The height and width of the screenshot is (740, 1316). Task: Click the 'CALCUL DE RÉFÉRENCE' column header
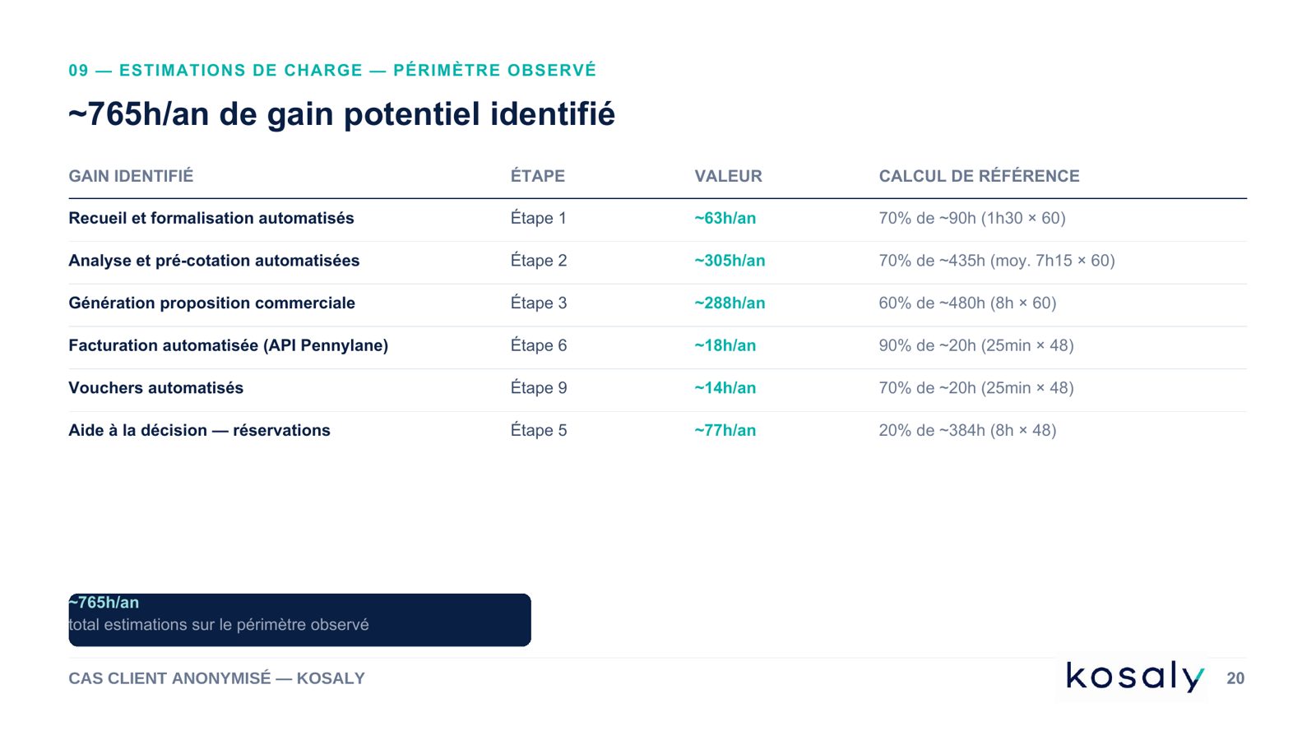(979, 176)
